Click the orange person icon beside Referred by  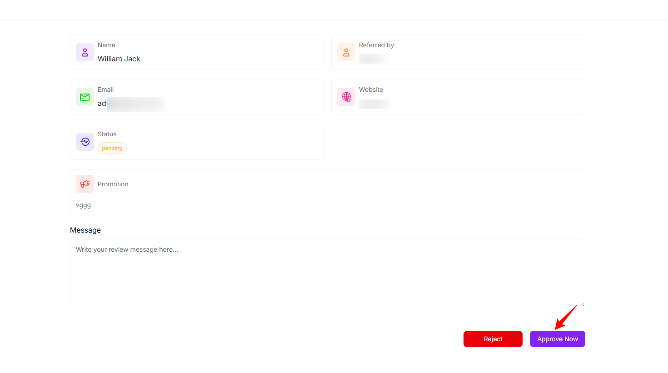(346, 52)
